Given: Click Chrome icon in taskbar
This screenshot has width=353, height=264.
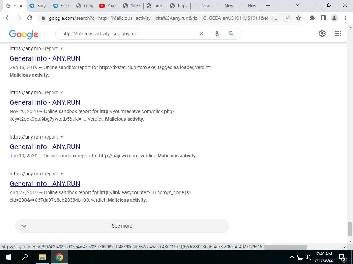Looking at the screenshot, I should click(59, 257).
